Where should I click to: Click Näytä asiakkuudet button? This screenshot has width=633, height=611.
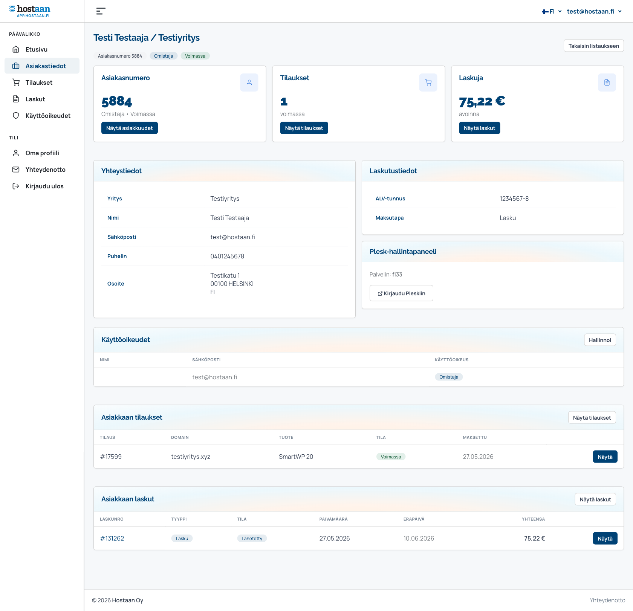click(x=129, y=128)
